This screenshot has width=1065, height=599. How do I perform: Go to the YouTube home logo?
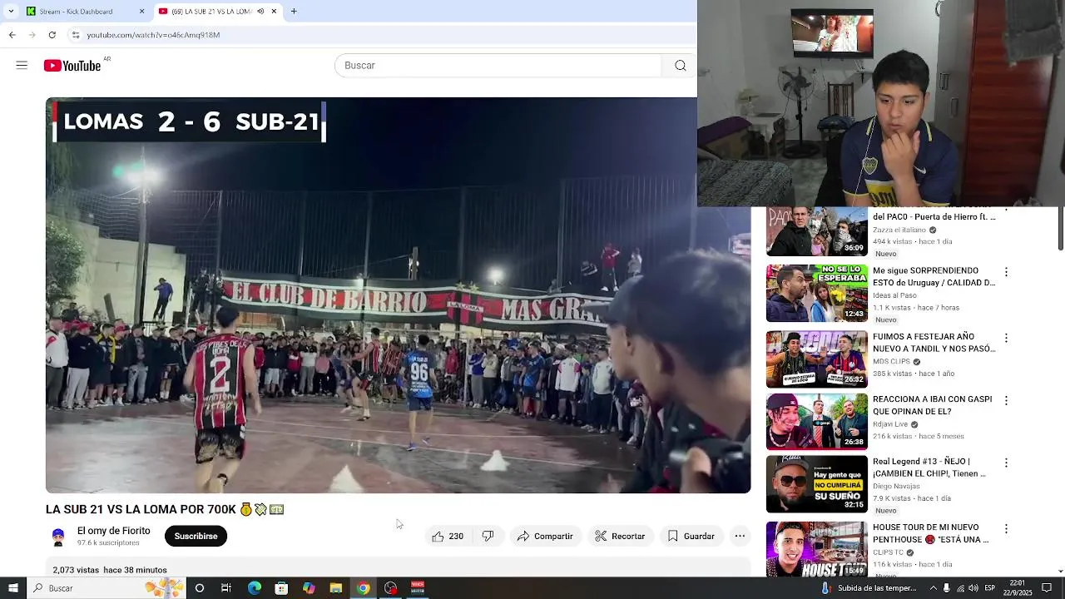point(72,66)
